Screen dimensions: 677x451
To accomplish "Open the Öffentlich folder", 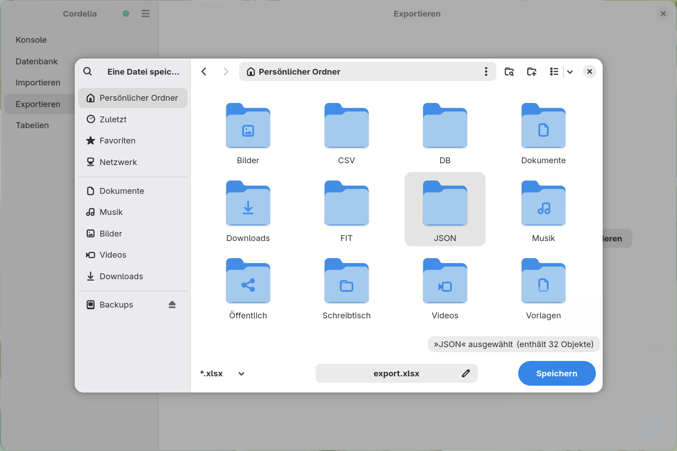I will [x=248, y=289].
